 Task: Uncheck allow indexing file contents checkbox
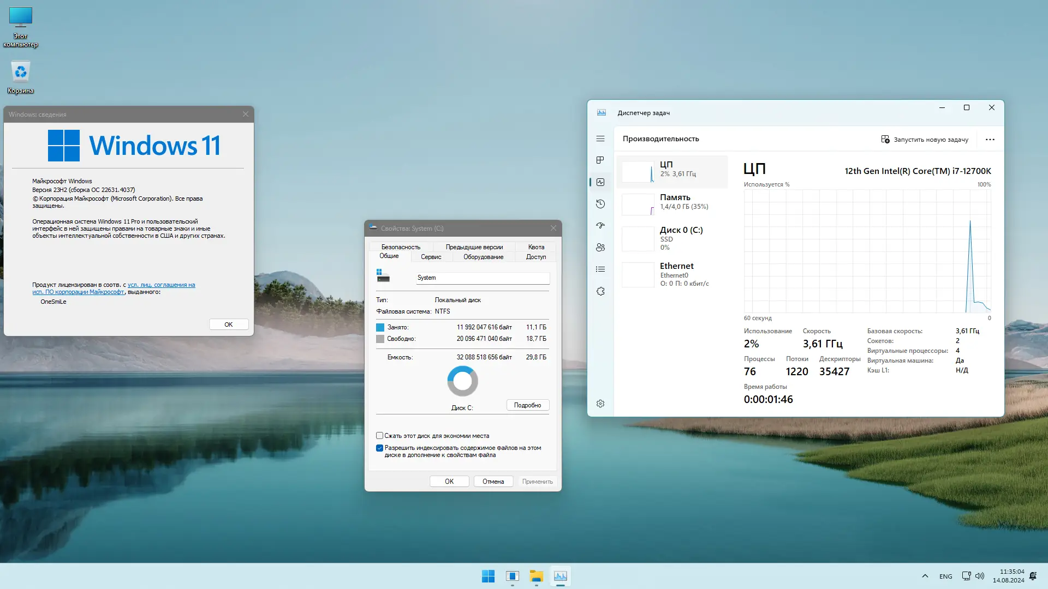pyautogui.click(x=379, y=448)
